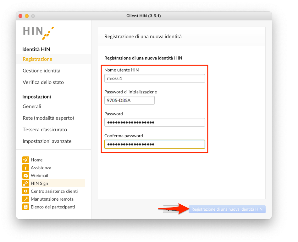
Task: Click the Webmail envelope icon
Action: (25, 176)
